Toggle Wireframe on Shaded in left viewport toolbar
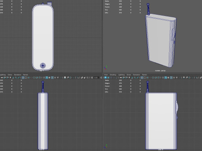Viewport: 202px width, 151px height. point(52,78)
